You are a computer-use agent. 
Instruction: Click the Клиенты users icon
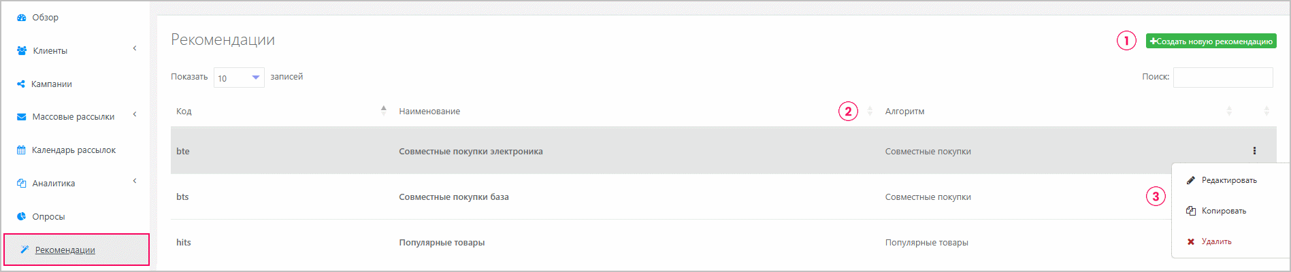[22, 51]
